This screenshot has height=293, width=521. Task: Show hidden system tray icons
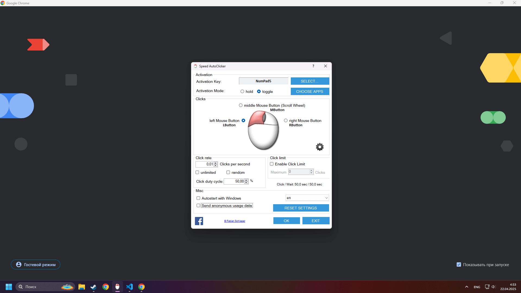(467, 287)
